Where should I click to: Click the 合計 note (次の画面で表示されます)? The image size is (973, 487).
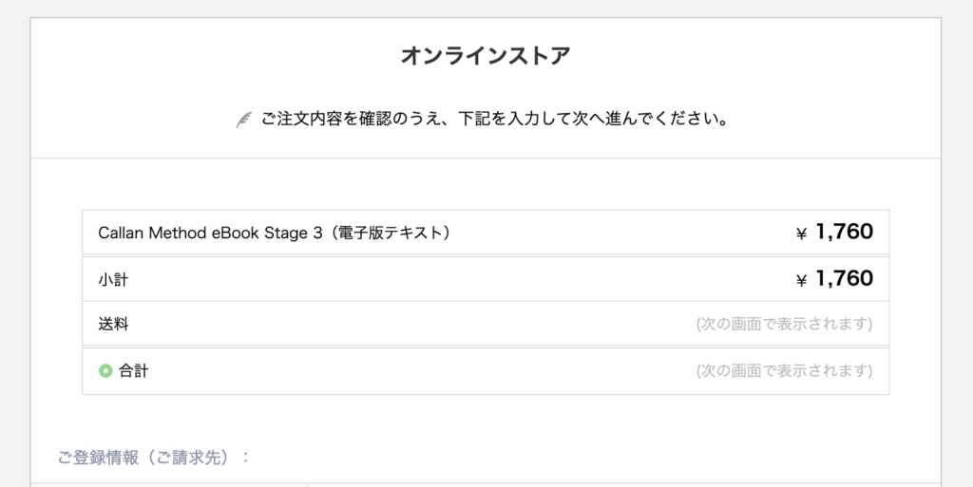coord(784,370)
